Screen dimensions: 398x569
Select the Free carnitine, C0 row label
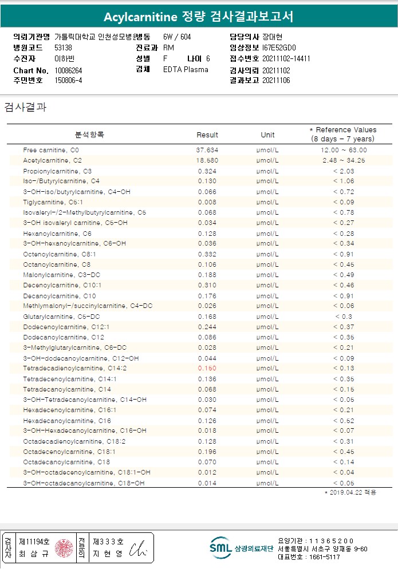pos(51,150)
